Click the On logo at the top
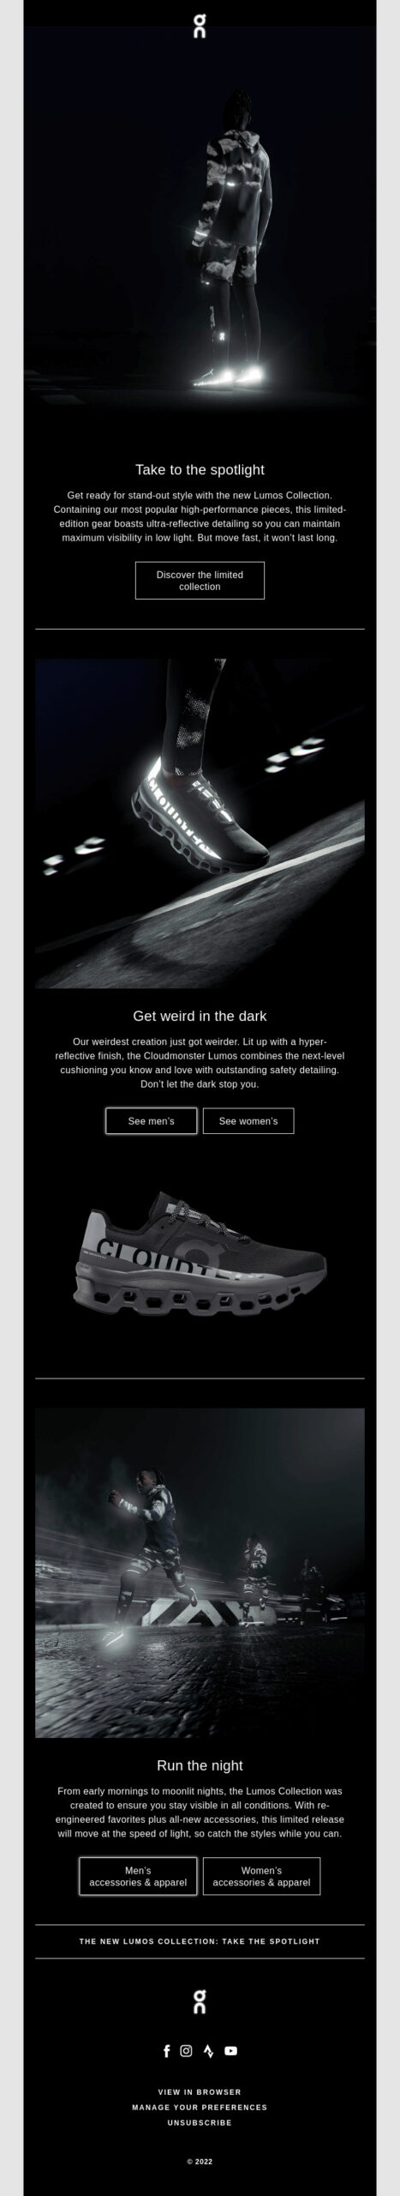 point(200,27)
